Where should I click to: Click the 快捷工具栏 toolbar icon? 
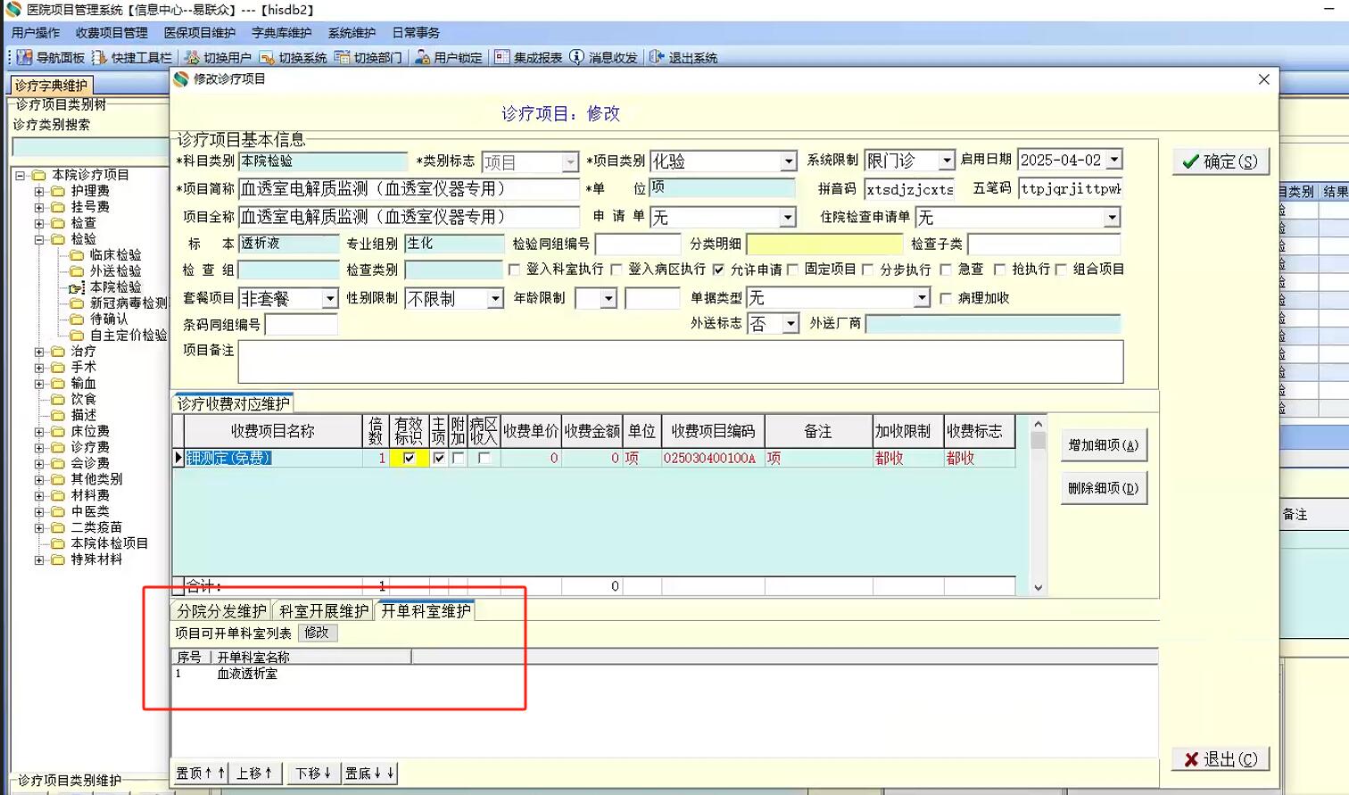99,57
